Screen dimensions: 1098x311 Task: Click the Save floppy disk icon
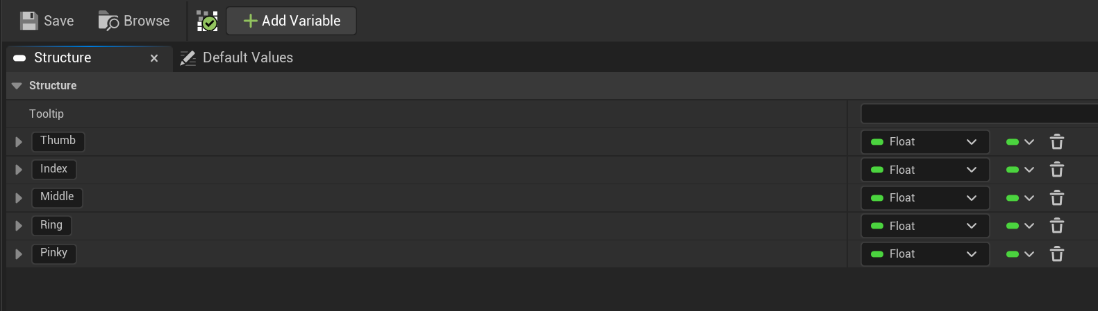(x=28, y=21)
